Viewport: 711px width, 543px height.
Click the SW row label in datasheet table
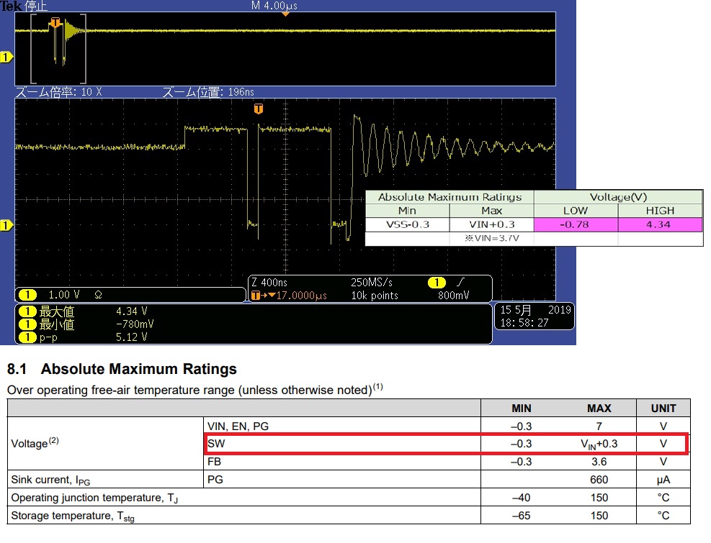pyautogui.click(x=216, y=444)
